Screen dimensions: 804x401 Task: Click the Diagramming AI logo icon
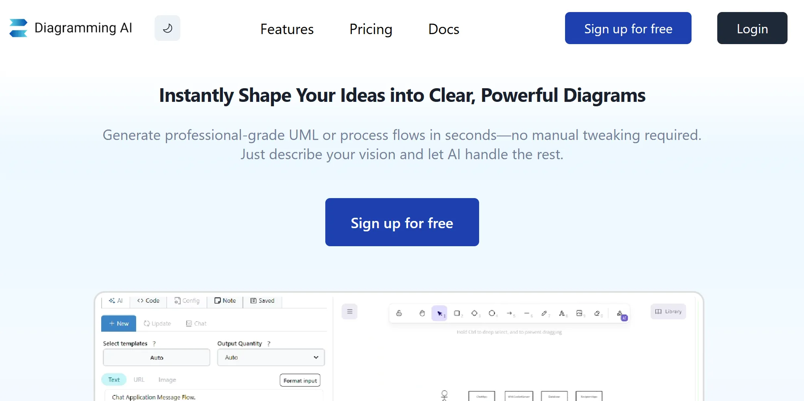[x=18, y=28]
